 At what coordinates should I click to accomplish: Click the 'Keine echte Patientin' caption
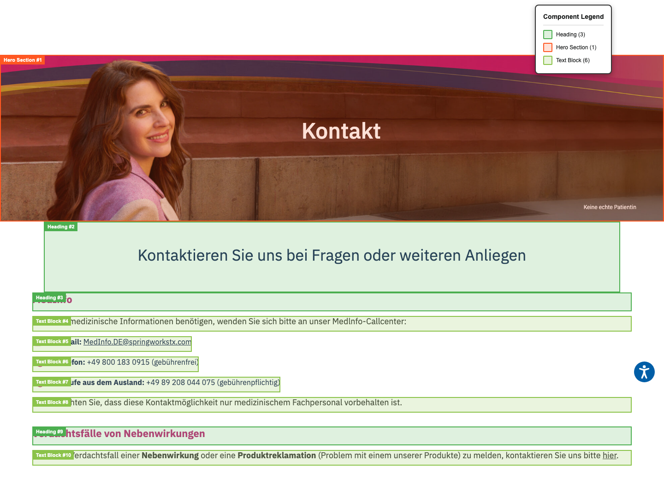610,207
